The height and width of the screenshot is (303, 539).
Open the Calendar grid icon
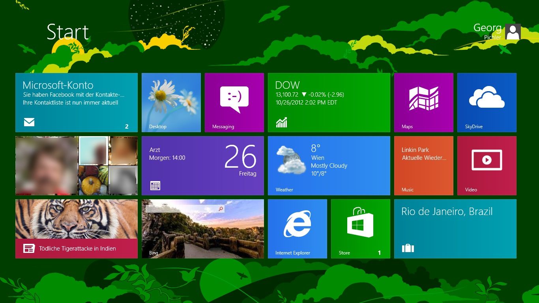(x=155, y=185)
